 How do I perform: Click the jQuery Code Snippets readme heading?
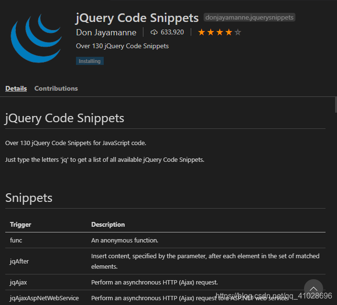point(65,118)
